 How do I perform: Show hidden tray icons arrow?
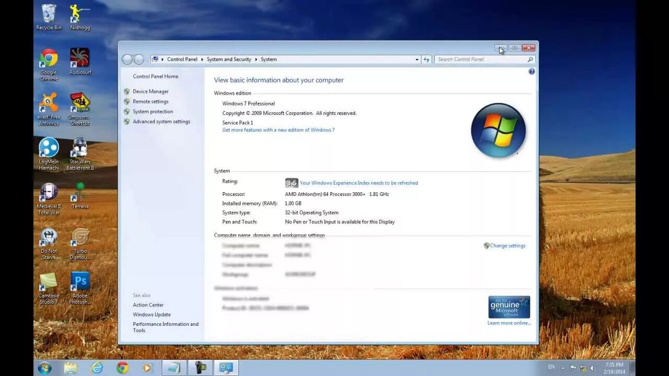coord(564,368)
